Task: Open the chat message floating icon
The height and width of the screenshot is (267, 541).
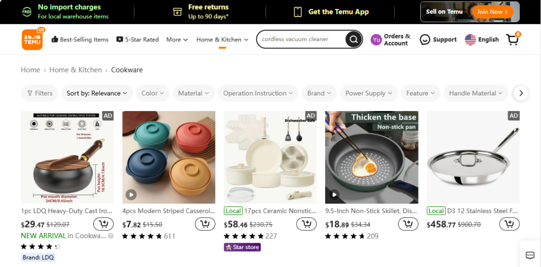Action: click(530, 255)
